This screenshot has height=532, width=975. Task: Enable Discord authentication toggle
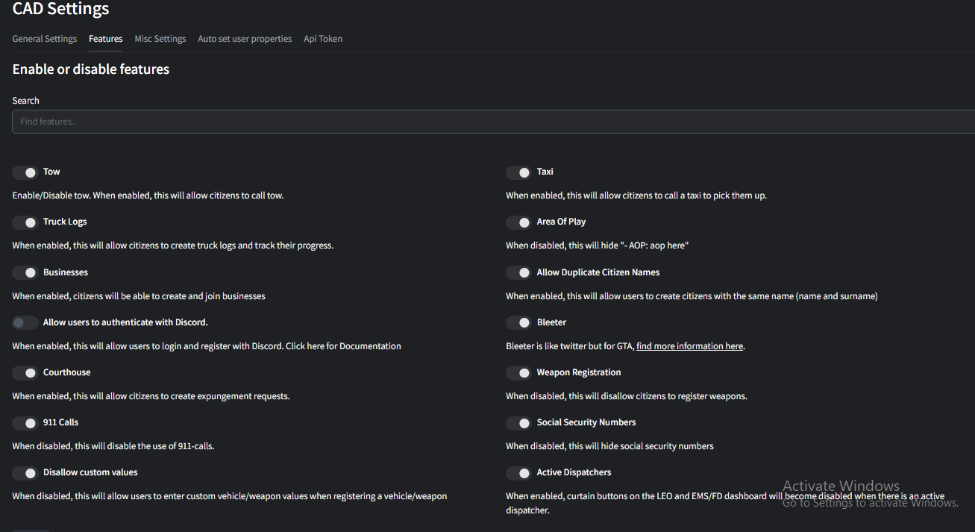click(25, 323)
